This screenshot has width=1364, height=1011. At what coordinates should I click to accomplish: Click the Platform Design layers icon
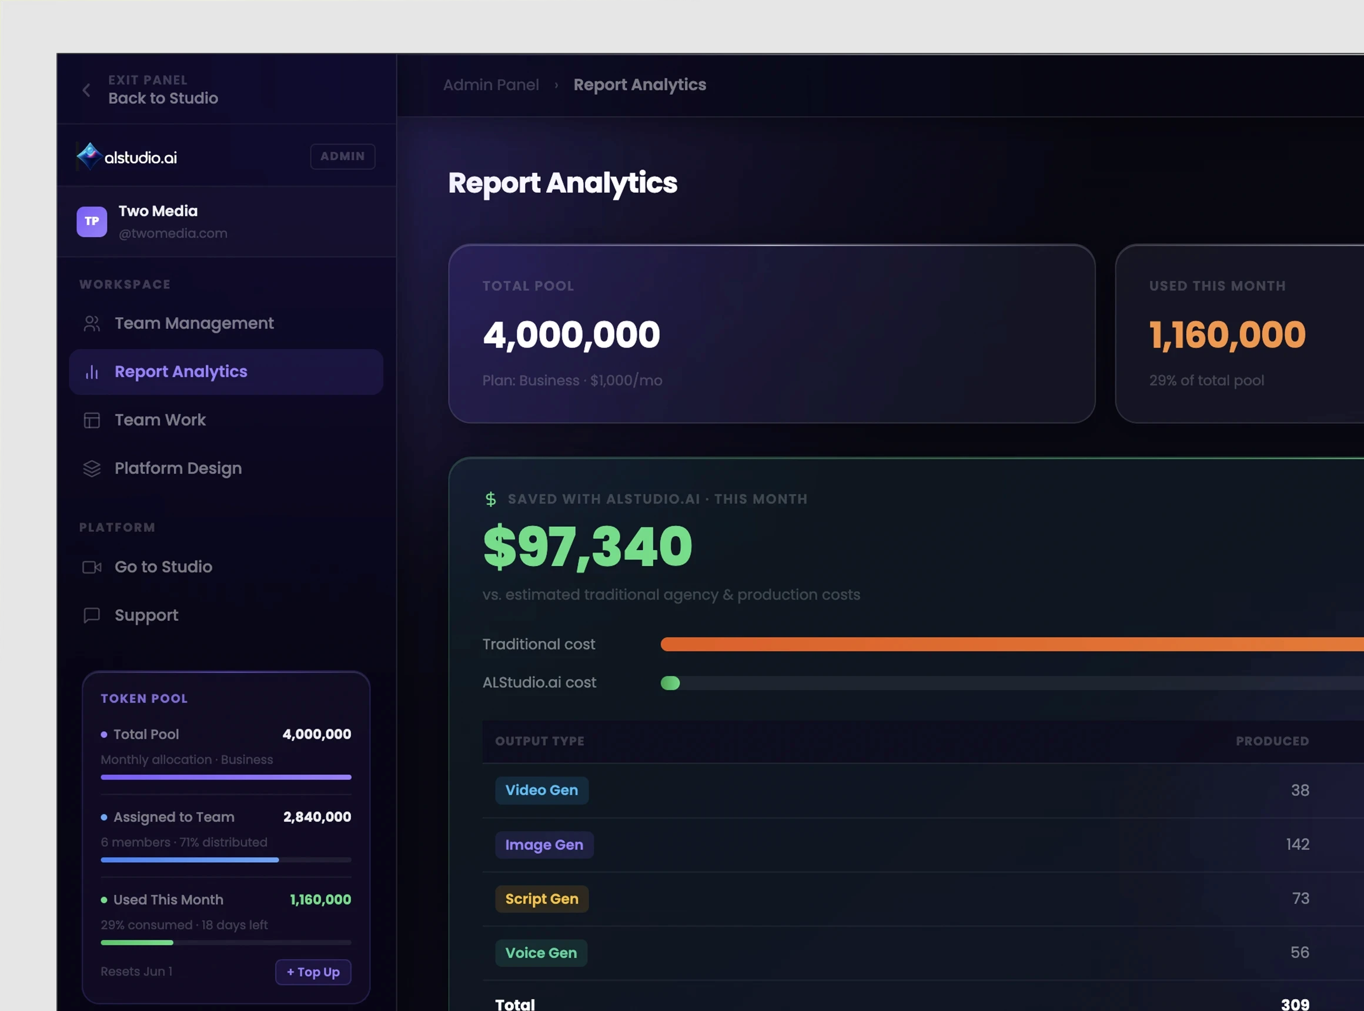coord(92,468)
